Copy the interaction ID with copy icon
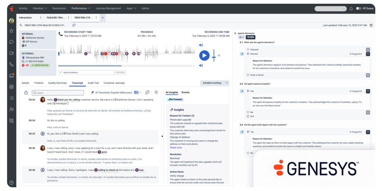Screen dimensions: 382x191 (x=74, y=25)
